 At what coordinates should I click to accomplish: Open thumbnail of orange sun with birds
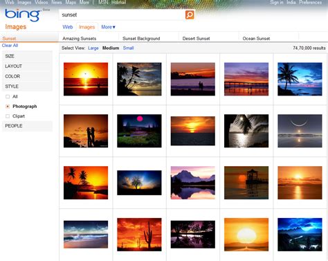coord(86,79)
